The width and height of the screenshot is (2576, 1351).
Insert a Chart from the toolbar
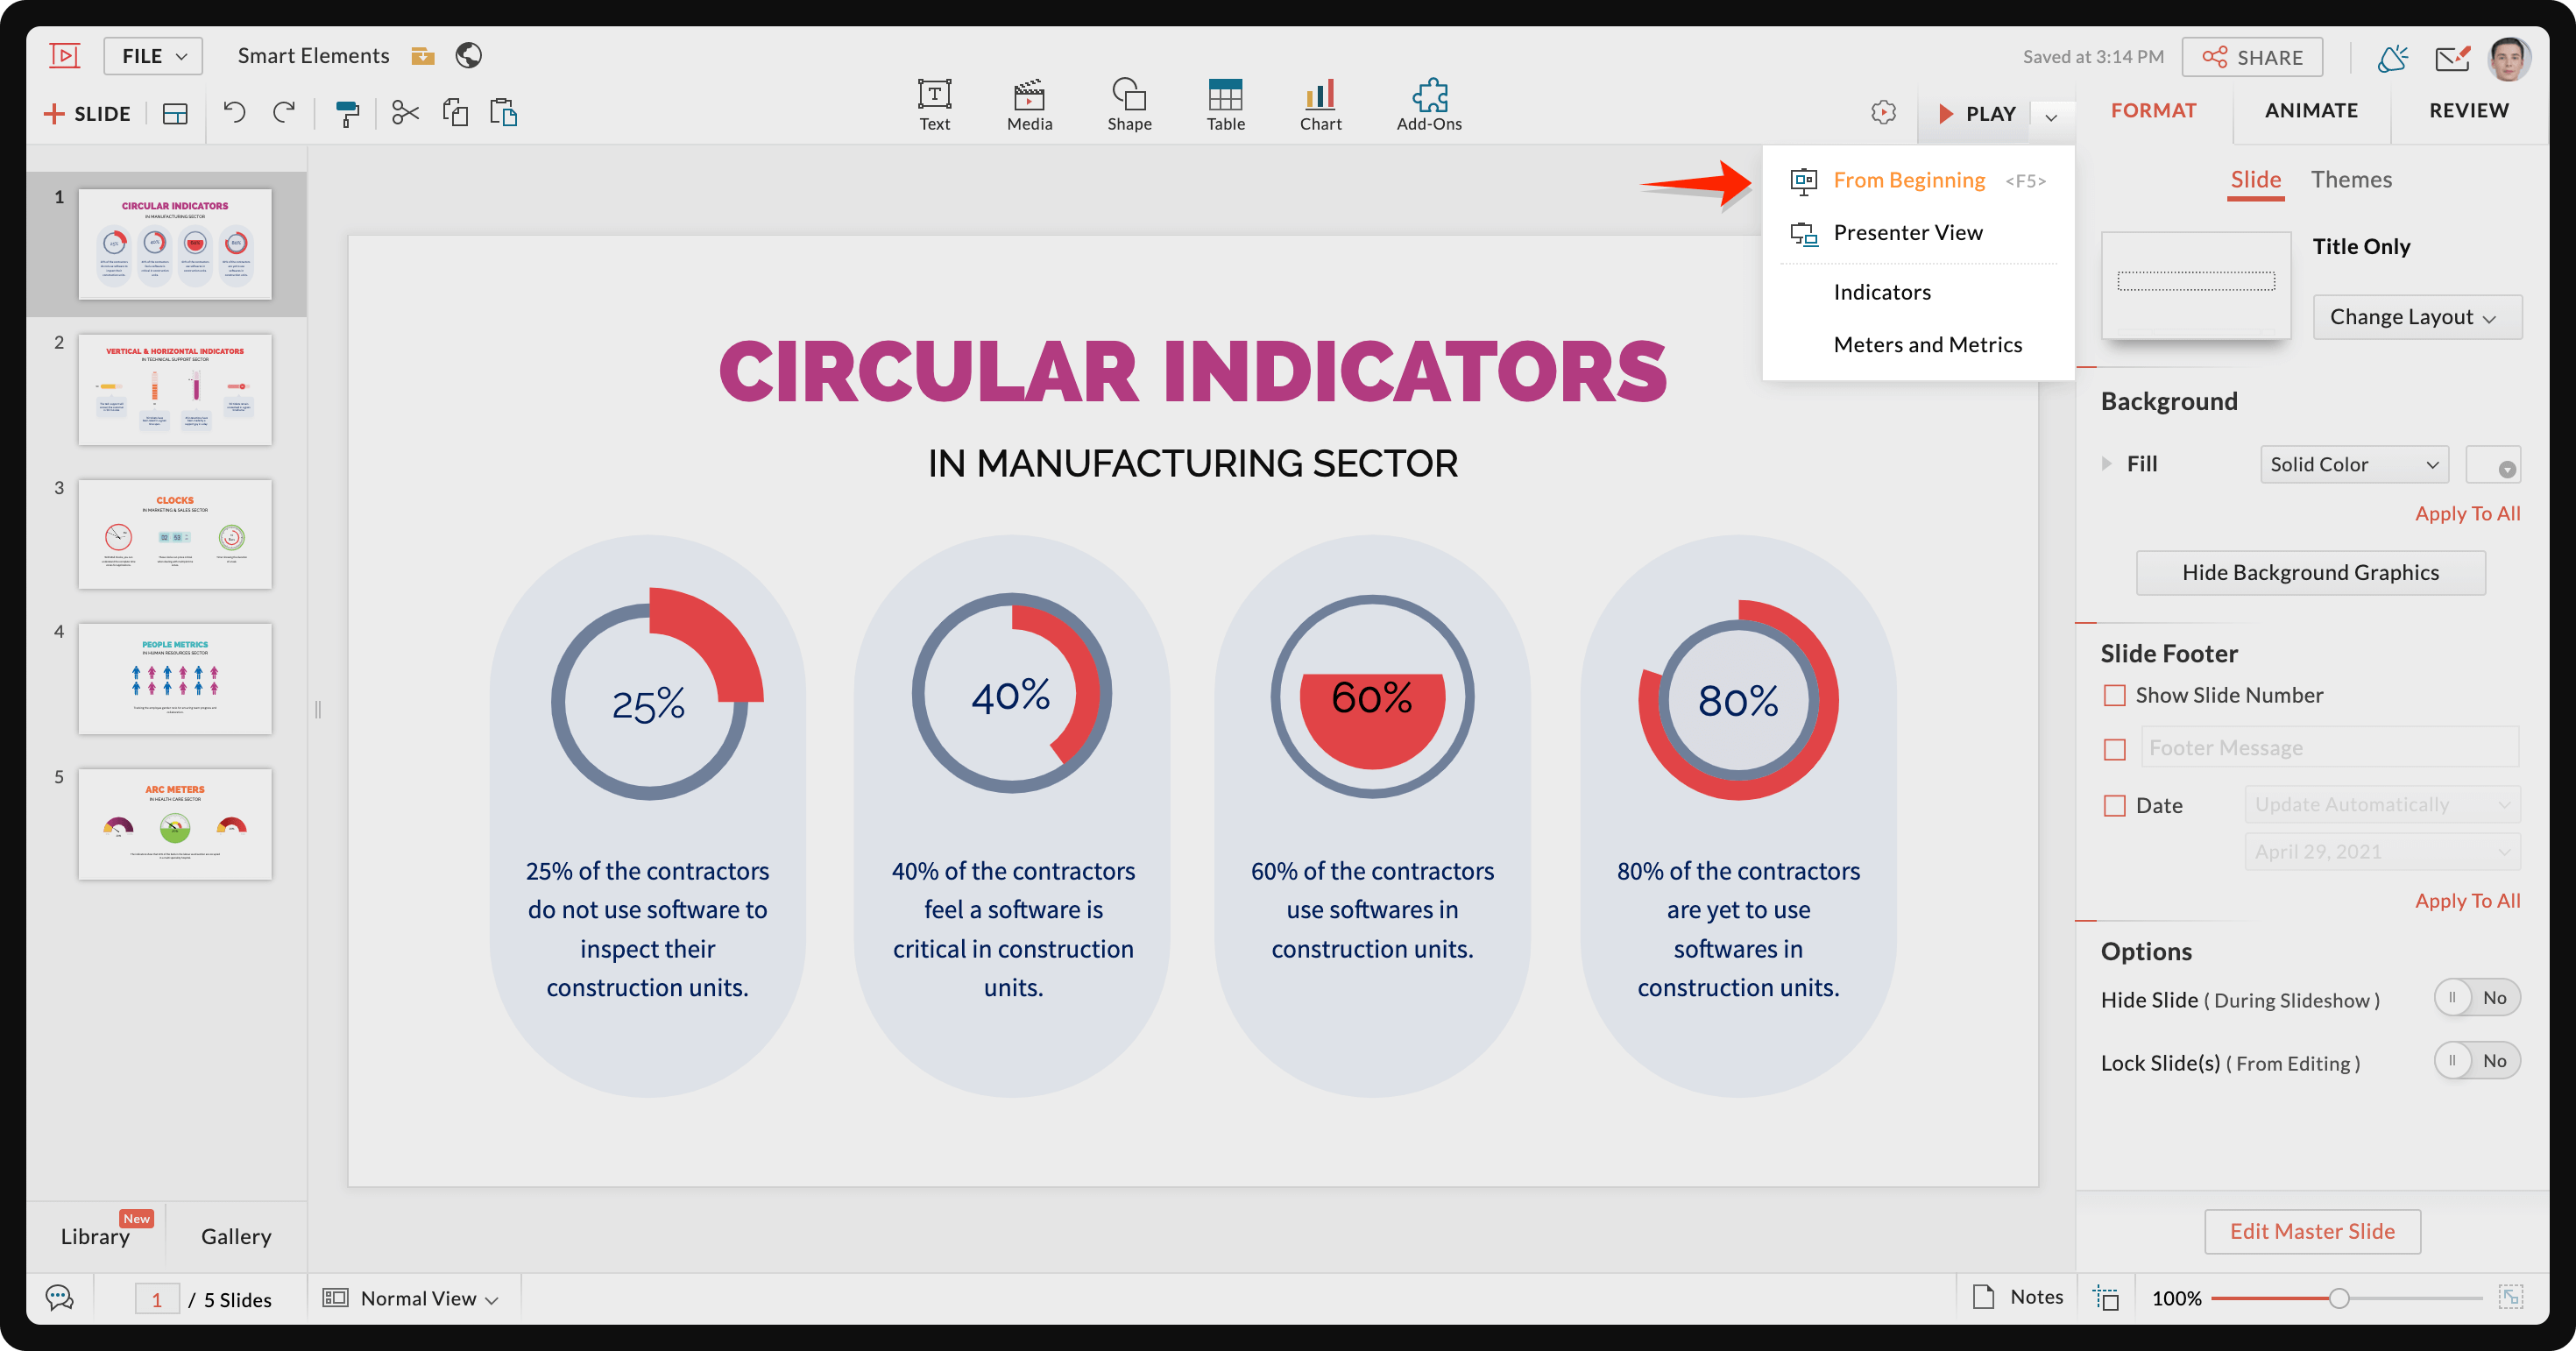1320,104
